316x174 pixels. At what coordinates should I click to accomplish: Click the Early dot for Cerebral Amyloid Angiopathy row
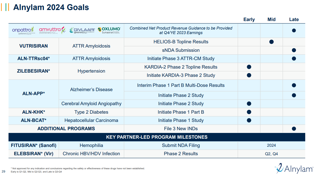coord(249,104)
